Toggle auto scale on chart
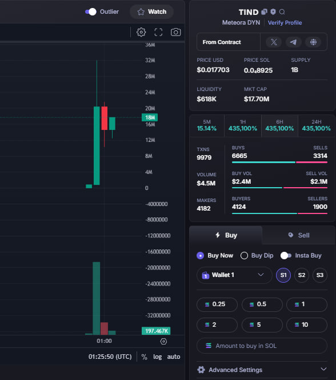The width and height of the screenshot is (336, 380). pos(174,357)
